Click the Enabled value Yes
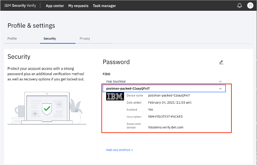 coord(150,109)
